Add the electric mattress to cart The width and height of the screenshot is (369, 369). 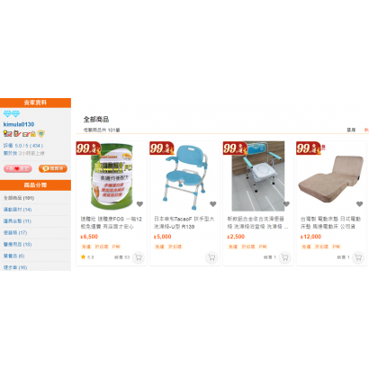click(x=358, y=257)
